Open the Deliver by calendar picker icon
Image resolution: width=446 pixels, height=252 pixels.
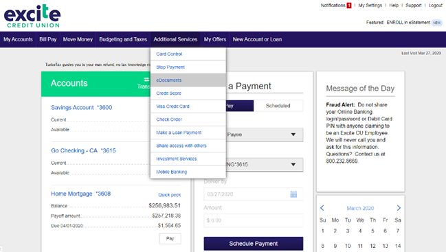click(293, 194)
